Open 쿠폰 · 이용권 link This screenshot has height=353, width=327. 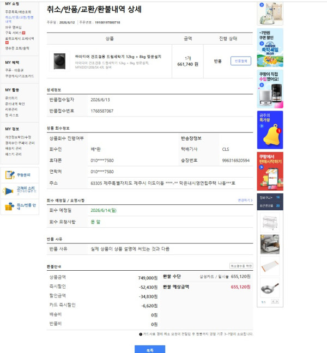click(x=14, y=70)
